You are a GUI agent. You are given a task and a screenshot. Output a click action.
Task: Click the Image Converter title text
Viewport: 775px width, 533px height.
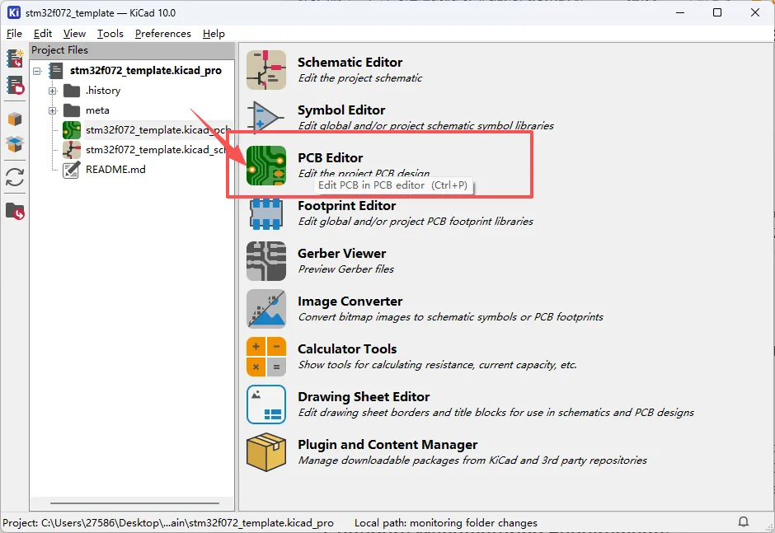coord(350,302)
